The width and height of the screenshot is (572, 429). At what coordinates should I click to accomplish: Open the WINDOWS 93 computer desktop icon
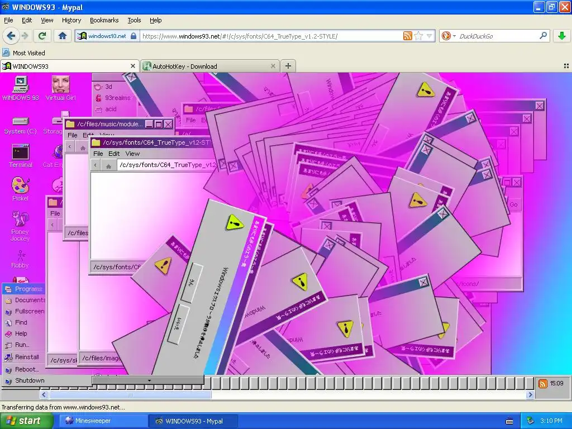21,88
